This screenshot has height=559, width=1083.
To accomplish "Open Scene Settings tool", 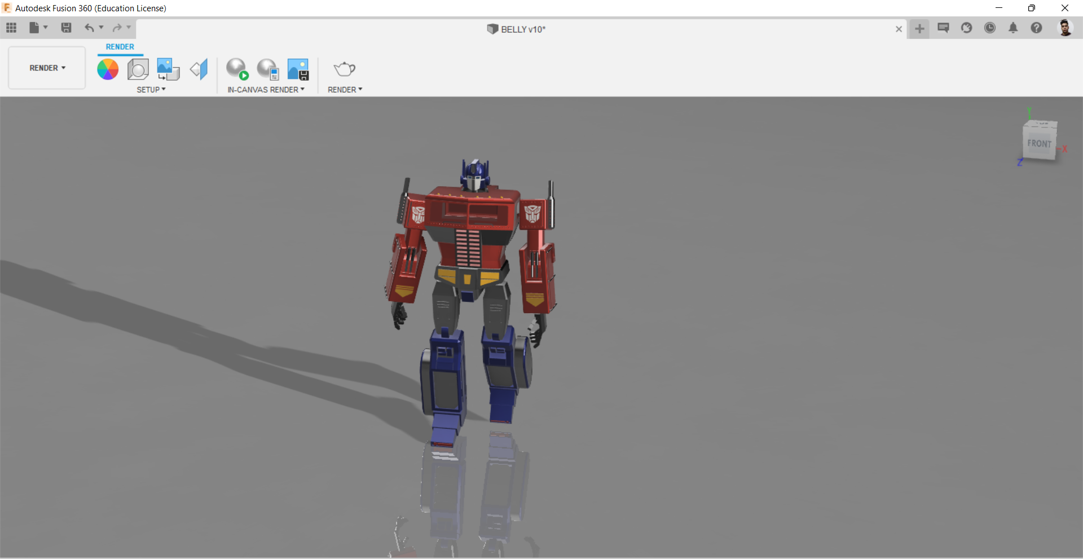I will pyautogui.click(x=138, y=69).
